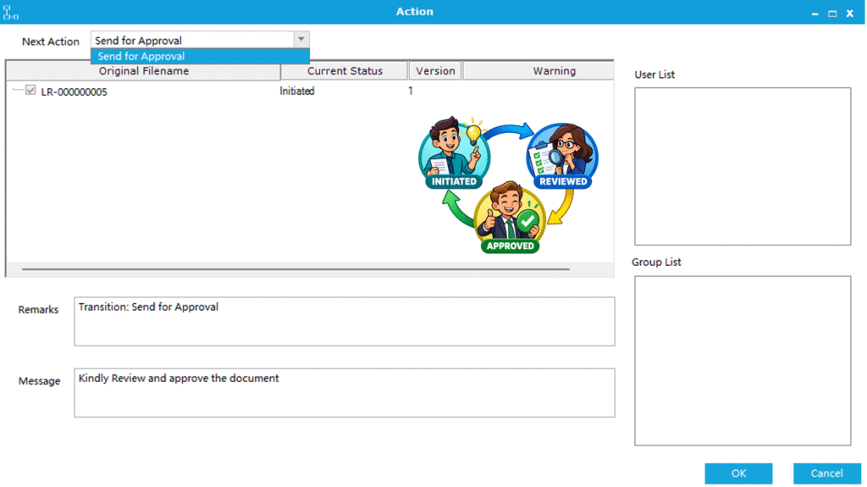This screenshot has height=487, width=867.
Task: Click the workflow icon in title bar
Action: 10,12
